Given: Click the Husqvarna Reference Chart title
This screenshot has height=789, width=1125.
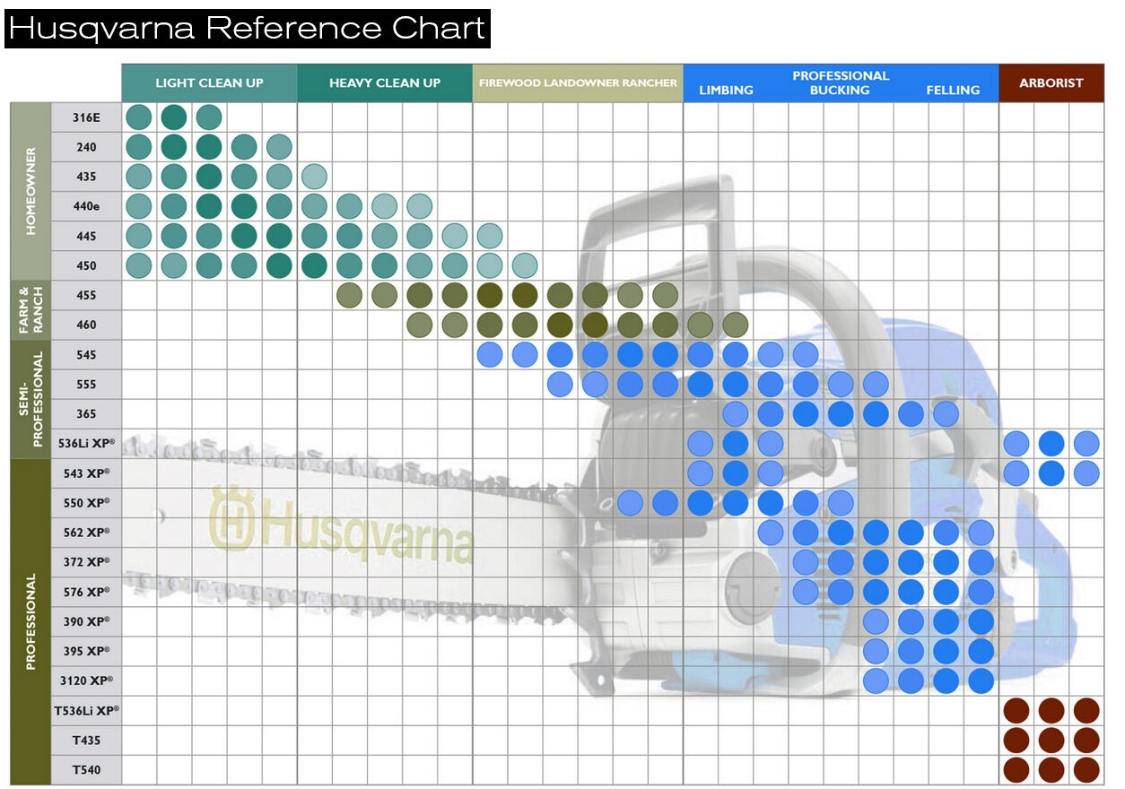Looking at the screenshot, I should point(247,29).
